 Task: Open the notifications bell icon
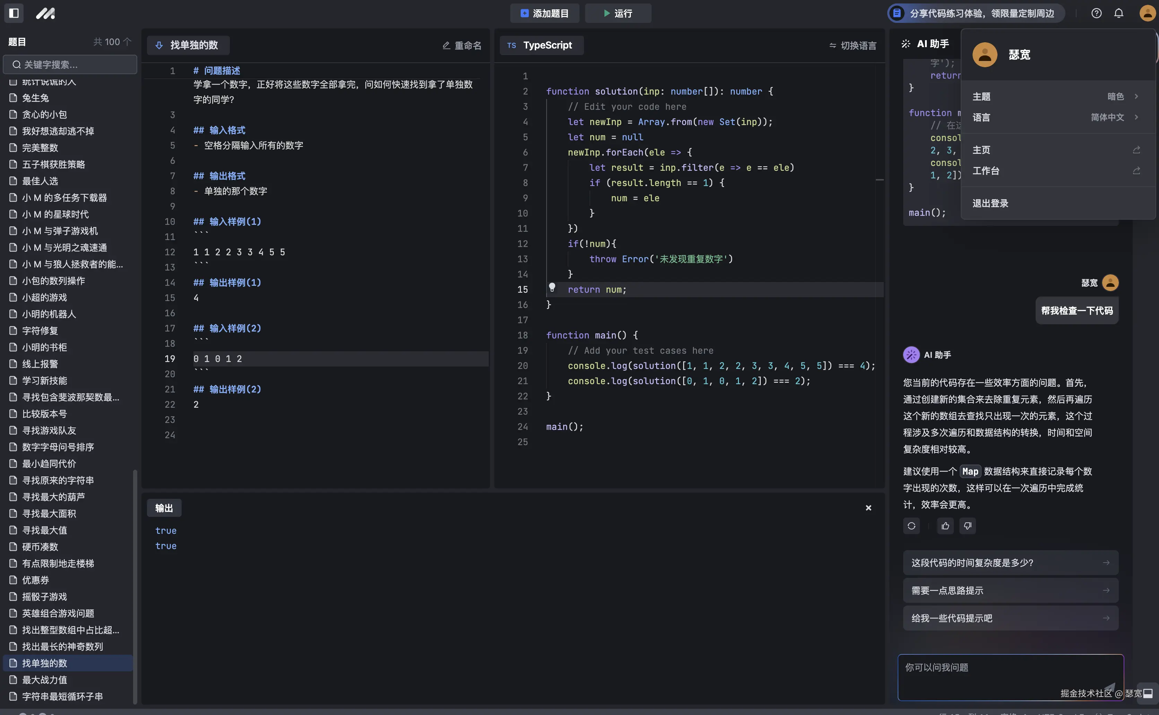[1118, 13]
